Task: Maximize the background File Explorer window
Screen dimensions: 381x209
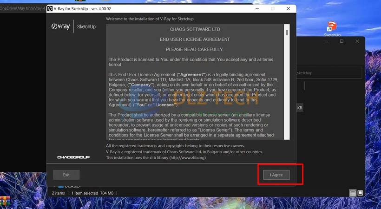Action: point(342,41)
